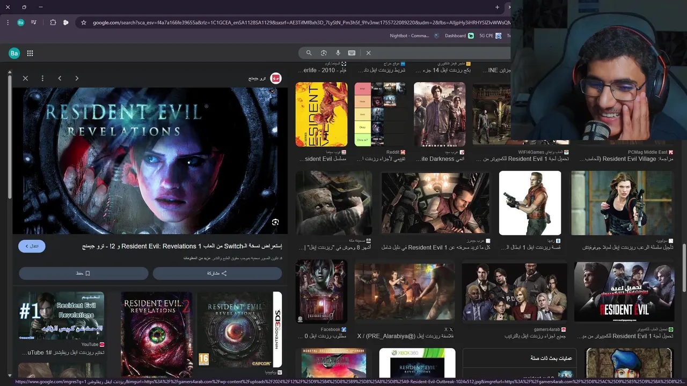Open Resident Evil Revelations 2 cover thumbnail
Image resolution: width=687 pixels, height=386 pixels.
pyautogui.click(x=156, y=333)
